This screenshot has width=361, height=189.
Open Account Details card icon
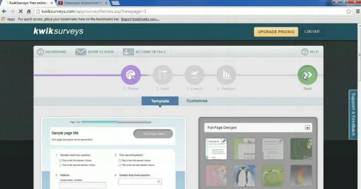coord(128,51)
